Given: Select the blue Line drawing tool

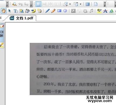Looking at the screenshot, I should pos(47,11).
